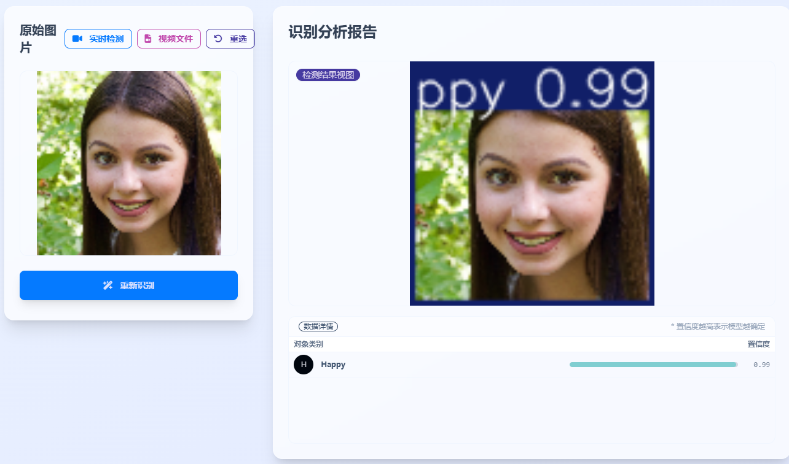Click the 数据详情 tag
This screenshot has width=789, height=464.
click(318, 327)
